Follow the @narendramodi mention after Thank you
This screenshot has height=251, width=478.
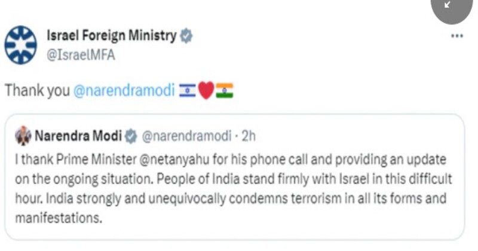pyautogui.click(x=124, y=91)
